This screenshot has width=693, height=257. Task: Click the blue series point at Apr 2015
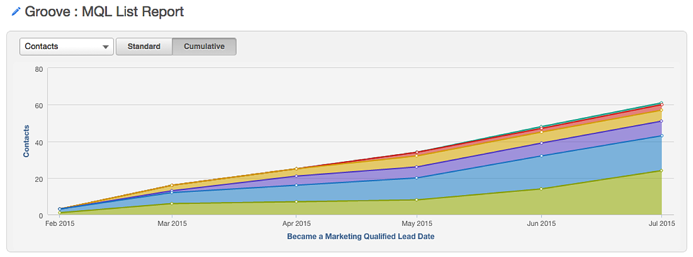tap(296, 185)
